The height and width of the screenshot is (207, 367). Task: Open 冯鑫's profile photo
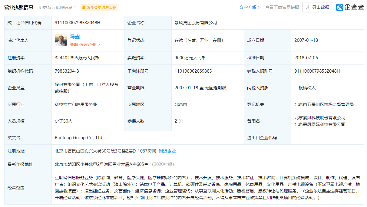pos(61,40)
